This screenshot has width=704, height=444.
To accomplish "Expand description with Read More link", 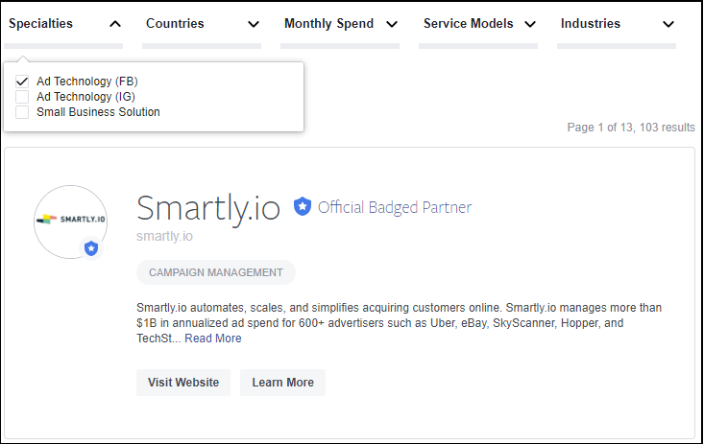I will [213, 339].
